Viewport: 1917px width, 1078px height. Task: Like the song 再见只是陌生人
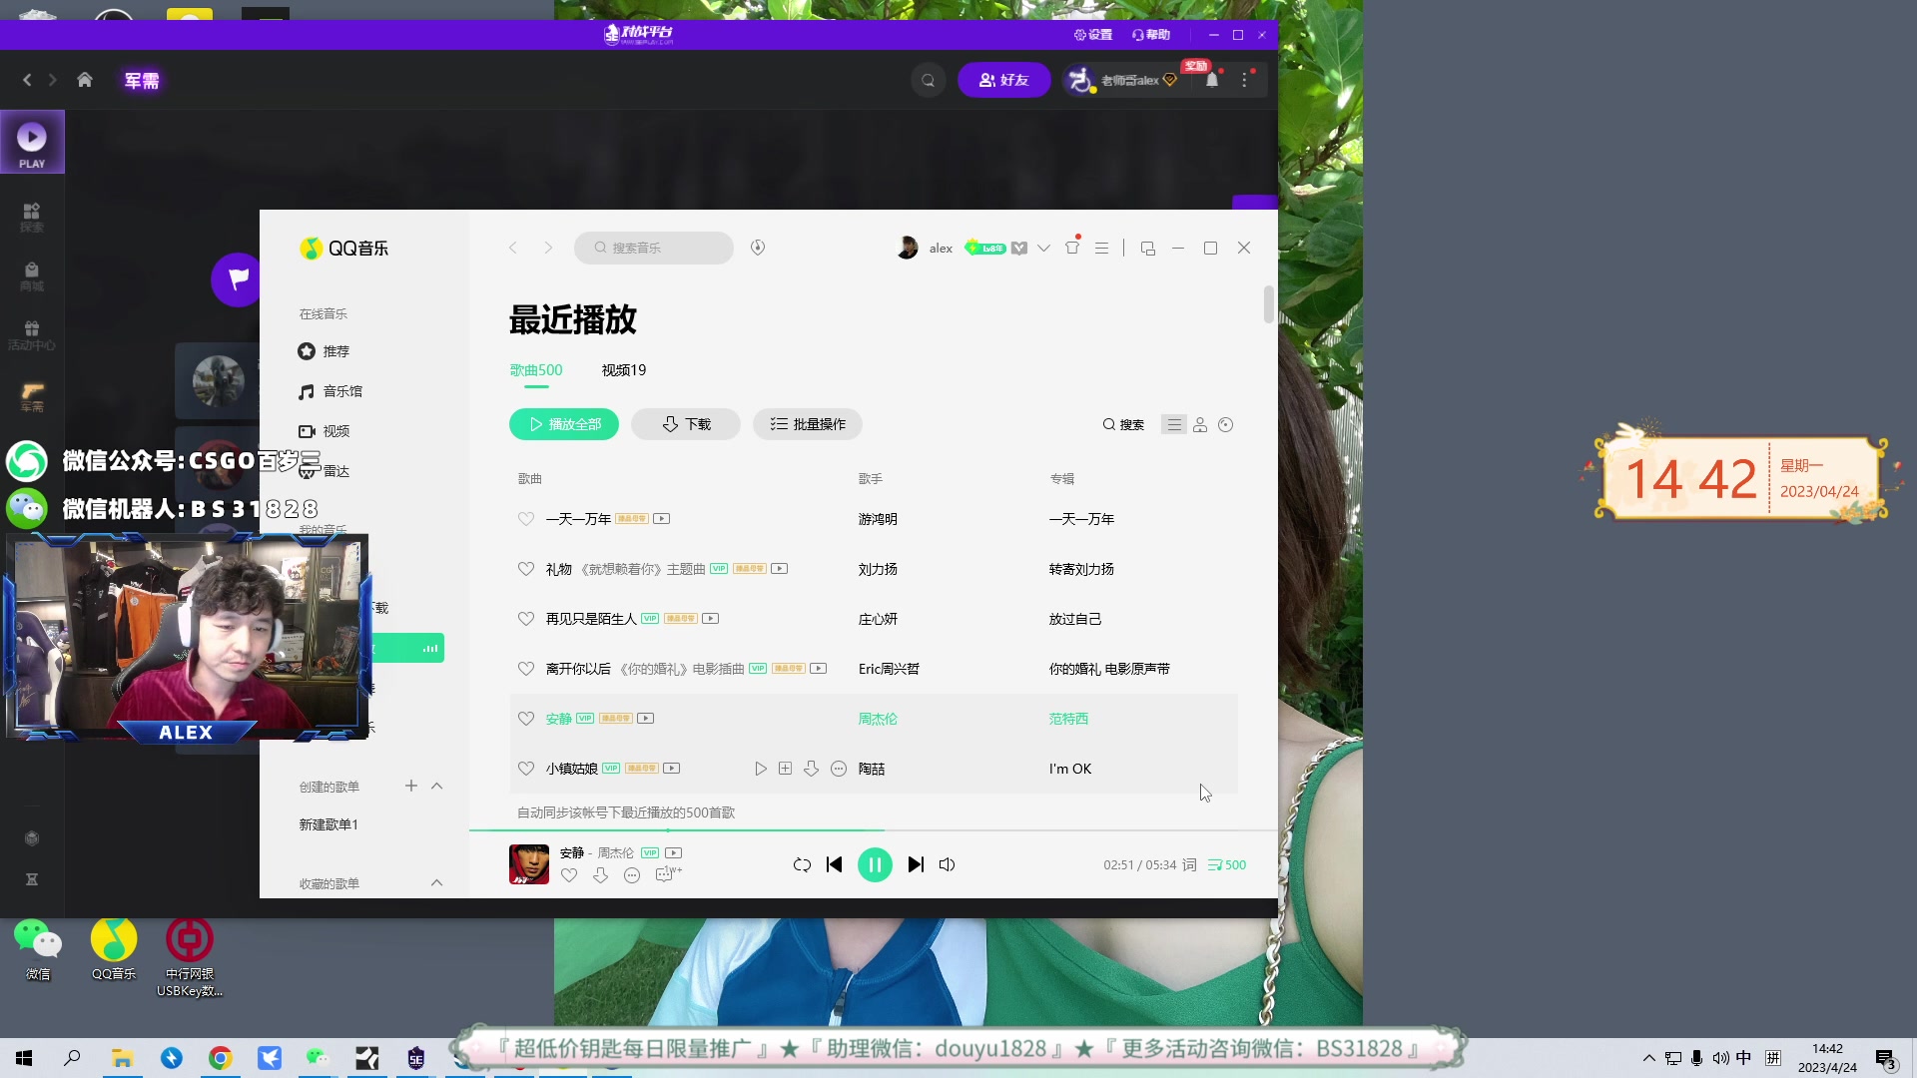tap(526, 619)
